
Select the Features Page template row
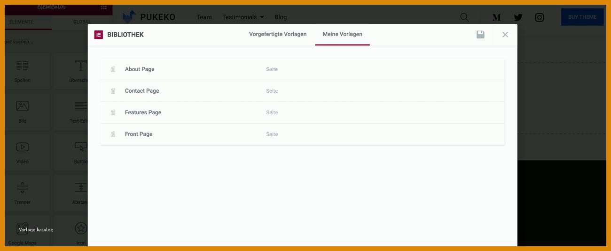coord(302,112)
